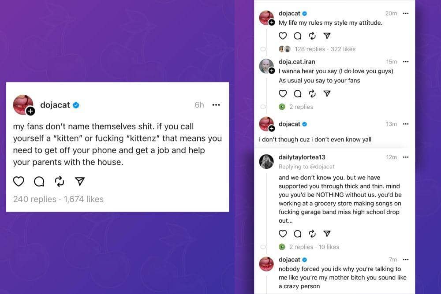Open more options on the 7m reply
The width and height of the screenshot is (441, 294).
pyautogui.click(x=406, y=260)
